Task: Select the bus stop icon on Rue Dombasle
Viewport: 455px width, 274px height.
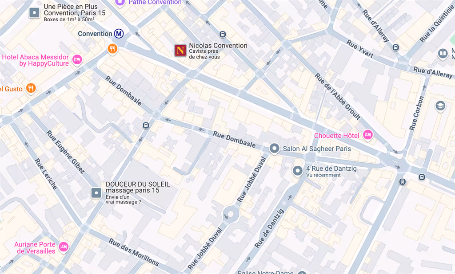Action: (146, 125)
